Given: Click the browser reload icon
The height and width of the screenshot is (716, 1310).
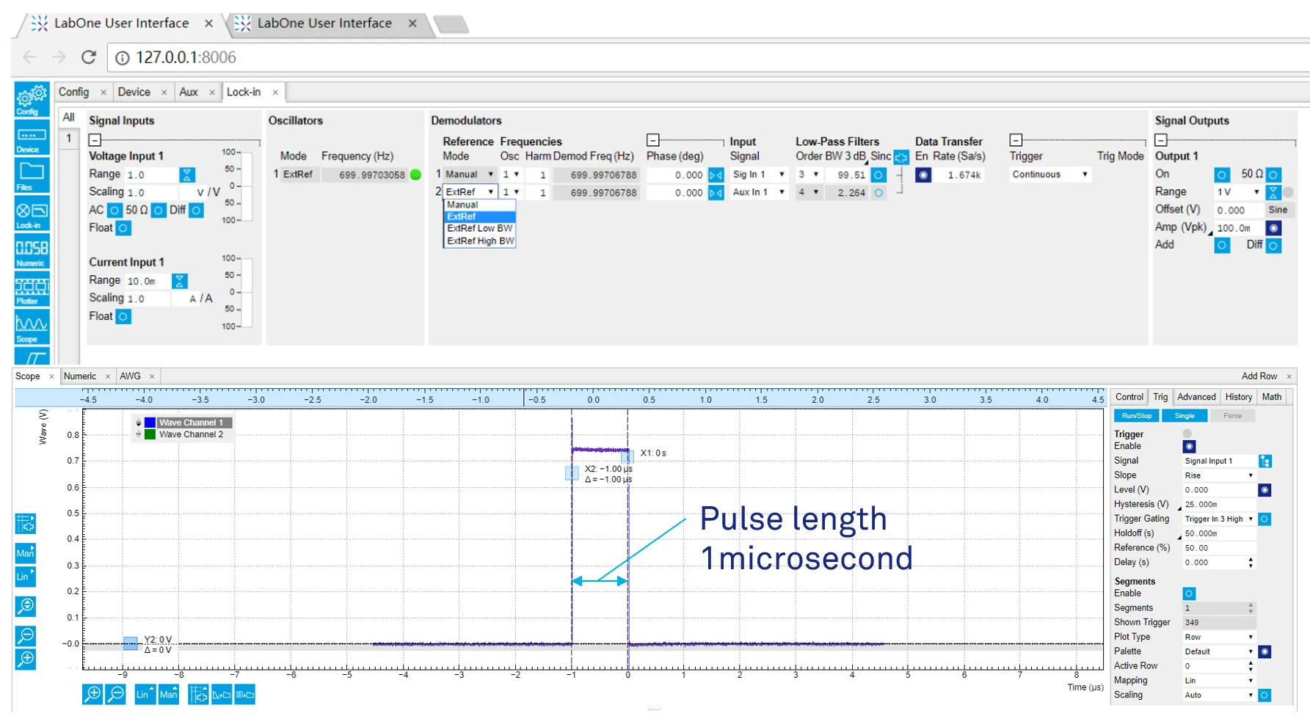Looking at the screenshot, I should pos(89,57).
